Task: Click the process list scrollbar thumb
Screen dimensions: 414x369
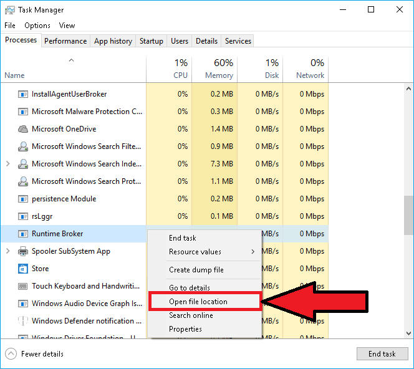Action: pyautogui.click(x=409, y=215)
